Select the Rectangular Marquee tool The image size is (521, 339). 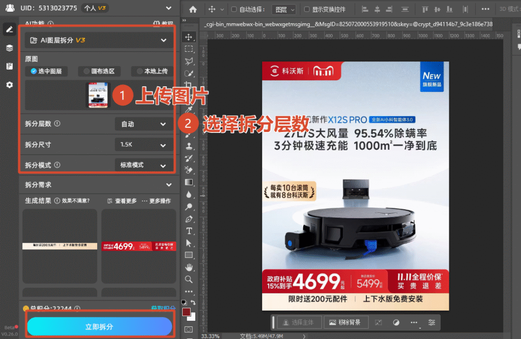coord(189,49)
